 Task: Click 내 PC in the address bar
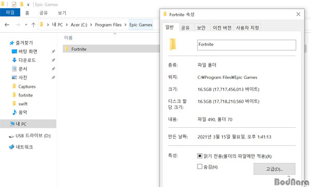pos(58,25)
